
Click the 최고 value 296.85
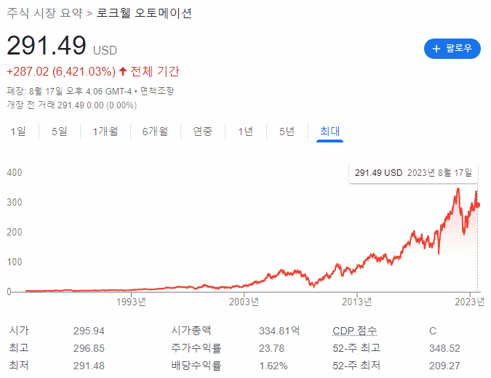tap(89, 348)
